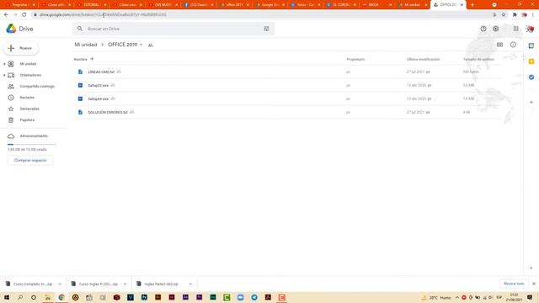Select the LÍNEAS CMD.txt file name
Screen dimensions: 539x303
(x=101, y=72)
